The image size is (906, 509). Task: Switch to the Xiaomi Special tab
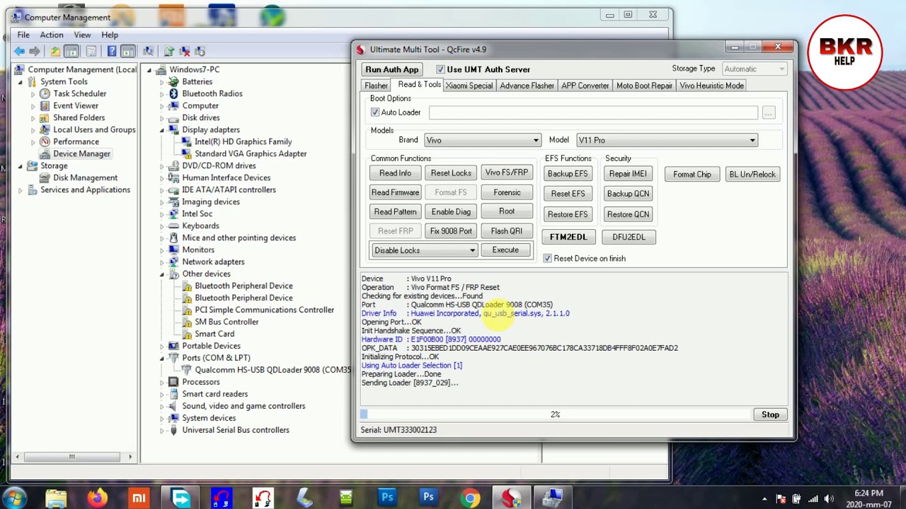tap(469, 86)
